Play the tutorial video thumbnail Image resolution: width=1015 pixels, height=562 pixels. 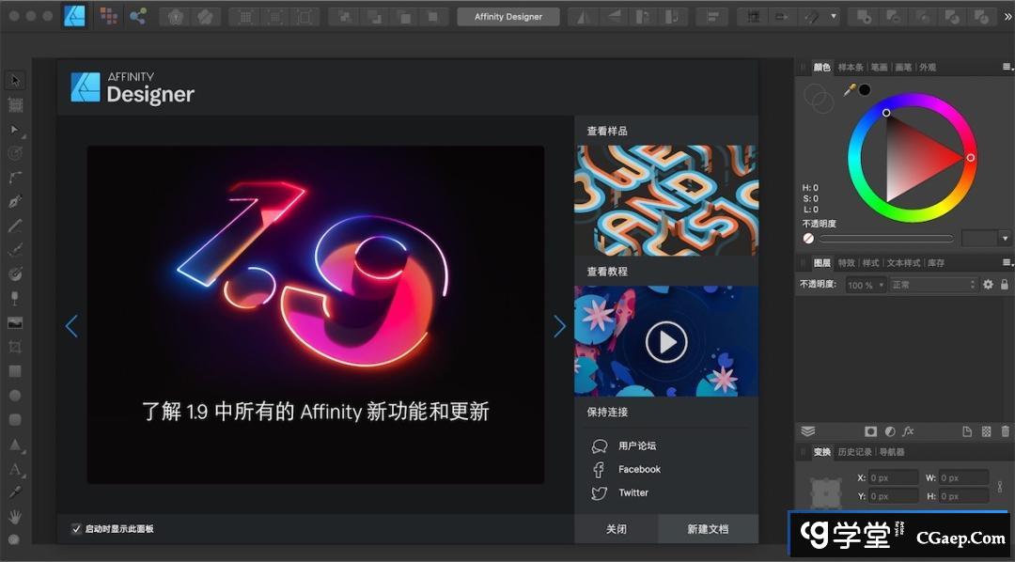pos(666,342)
